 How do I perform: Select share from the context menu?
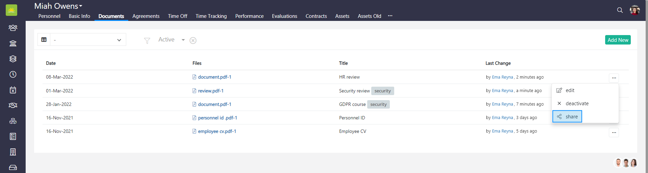tap(567, 117)
